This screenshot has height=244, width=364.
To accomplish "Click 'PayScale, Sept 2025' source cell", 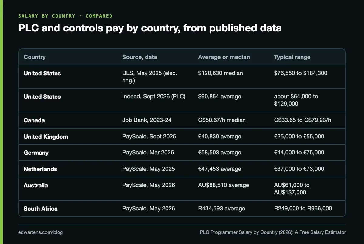I will click(149, 137).
